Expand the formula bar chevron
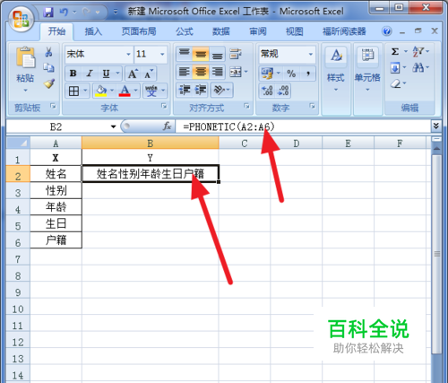Screen dimensions: 448x383 [436, 126]
